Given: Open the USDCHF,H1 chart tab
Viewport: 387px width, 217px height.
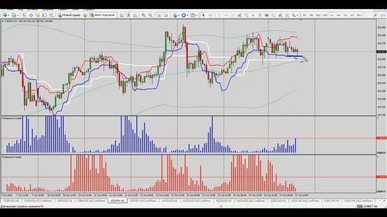Looking at the screenshot, I should point(331,201).
